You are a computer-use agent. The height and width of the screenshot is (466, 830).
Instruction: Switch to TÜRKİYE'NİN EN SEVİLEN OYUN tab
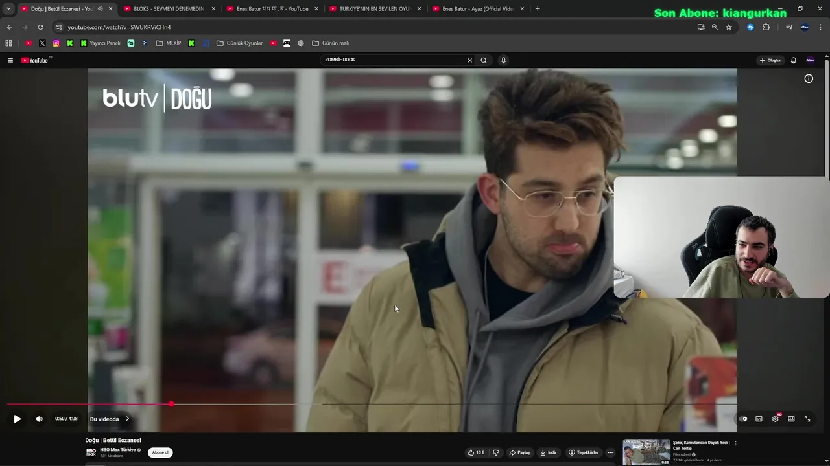click(x=375, y=9)
